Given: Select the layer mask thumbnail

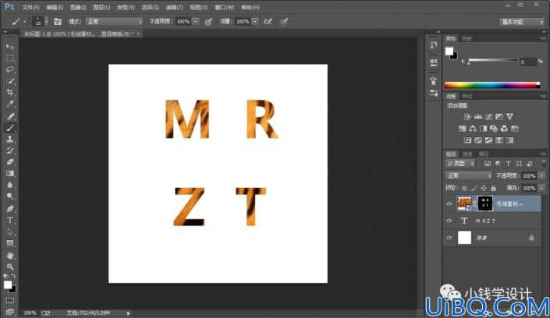Looking at the screenshot, I should click(485, 203).
